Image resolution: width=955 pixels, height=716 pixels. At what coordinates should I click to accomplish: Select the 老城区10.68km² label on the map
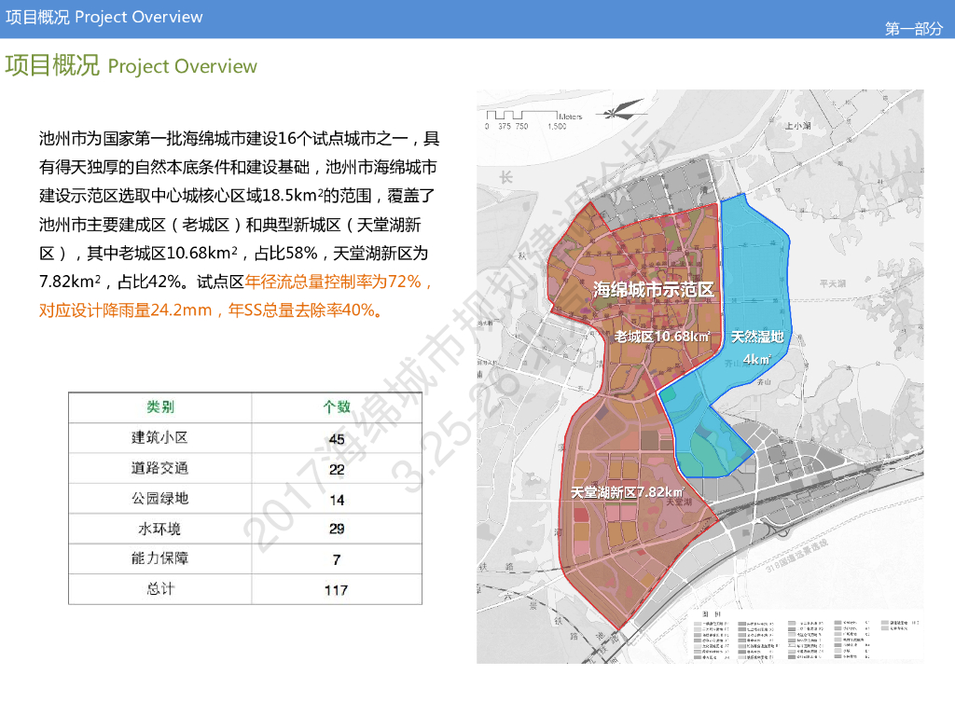(662, 337)
